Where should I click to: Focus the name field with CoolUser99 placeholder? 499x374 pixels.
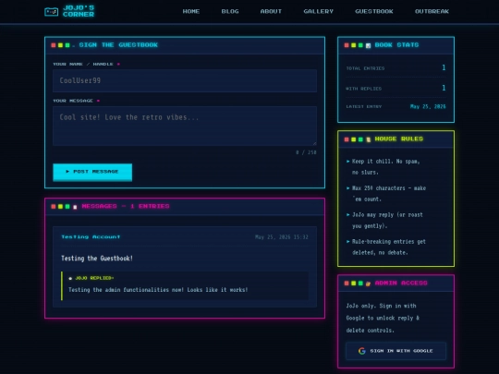185,80
